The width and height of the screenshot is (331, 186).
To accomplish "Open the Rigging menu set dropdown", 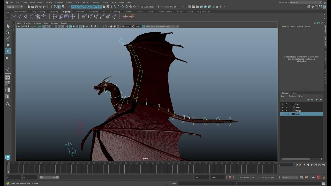I will [14, 7].
